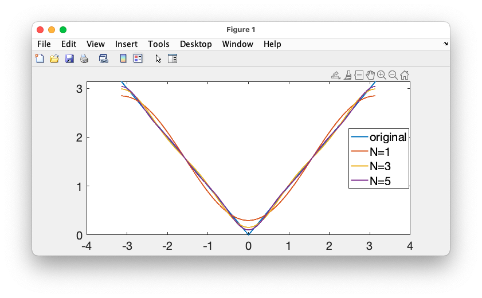Close the Figure 1 window
The width and height of the screenshot is (482, 298).
(x=40, y=30)
